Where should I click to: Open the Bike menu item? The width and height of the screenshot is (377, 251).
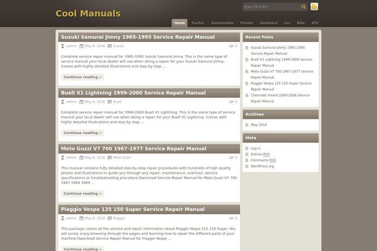[300, 23]
